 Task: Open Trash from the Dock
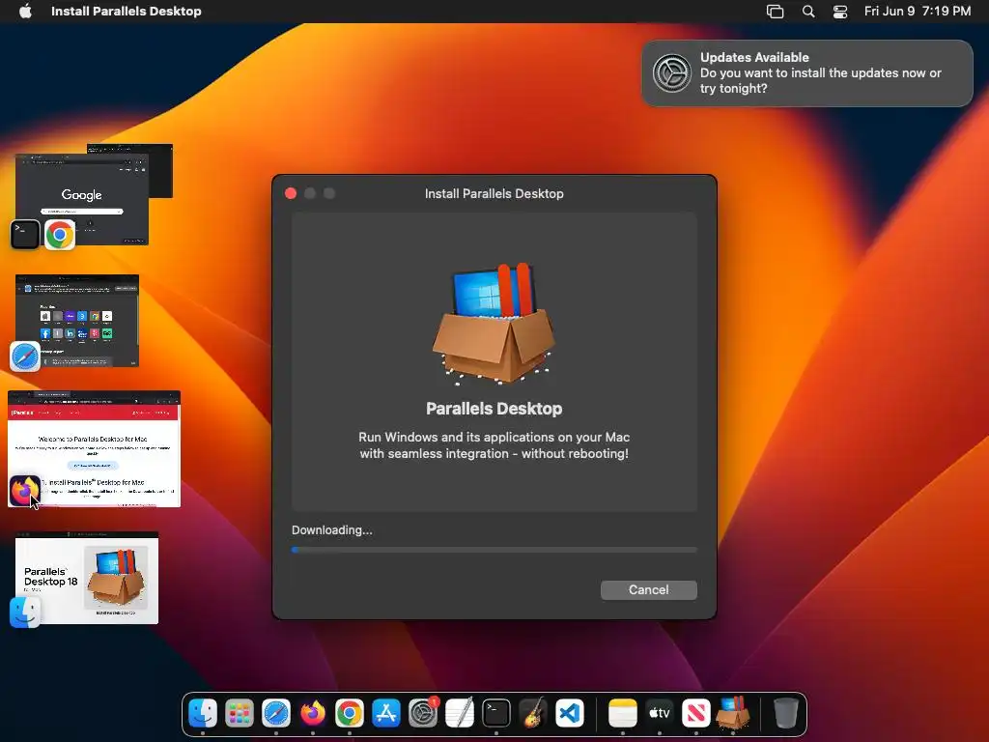tap(786, 714)
